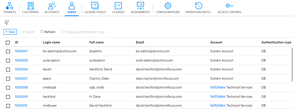The image size is (293, 109).
Task: Open user ID 1000007
Action: click(21, 78)
